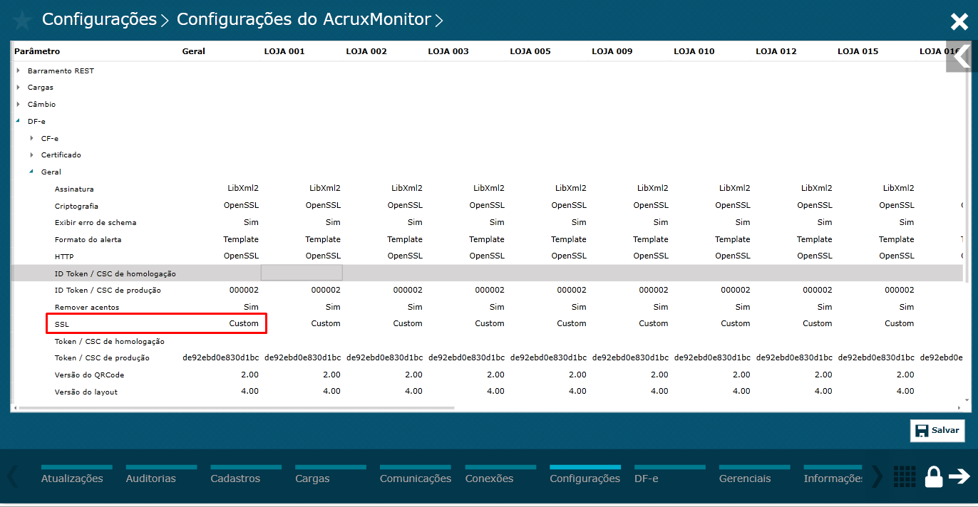Click the horizontal scrollbar of the grid
The width and height of the screenshot is (978, 507).
tap(235, 408)
